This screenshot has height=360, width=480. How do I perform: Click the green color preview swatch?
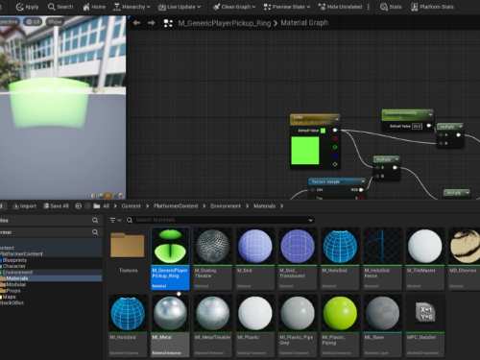coord(305,151)
